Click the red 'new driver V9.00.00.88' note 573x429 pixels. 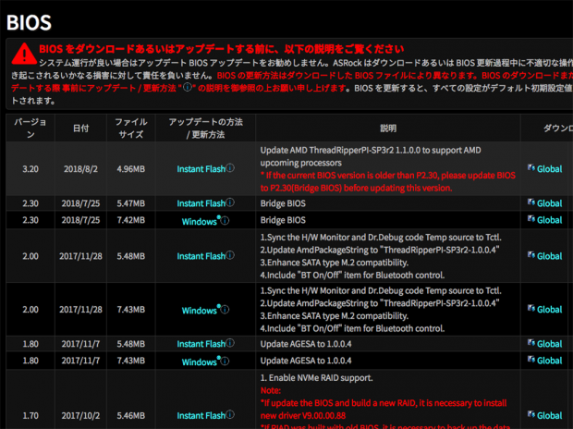303,415
